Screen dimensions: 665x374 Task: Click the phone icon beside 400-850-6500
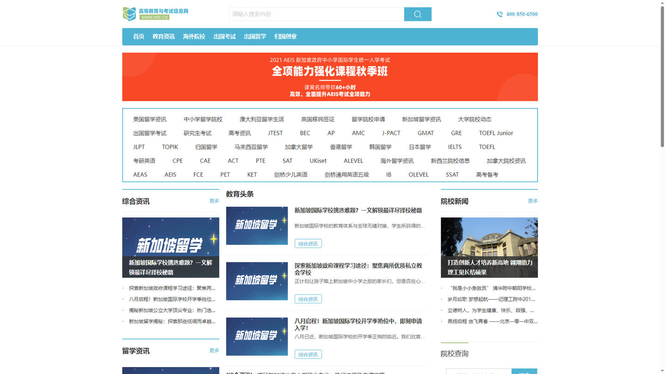click(x=500, y=14)
